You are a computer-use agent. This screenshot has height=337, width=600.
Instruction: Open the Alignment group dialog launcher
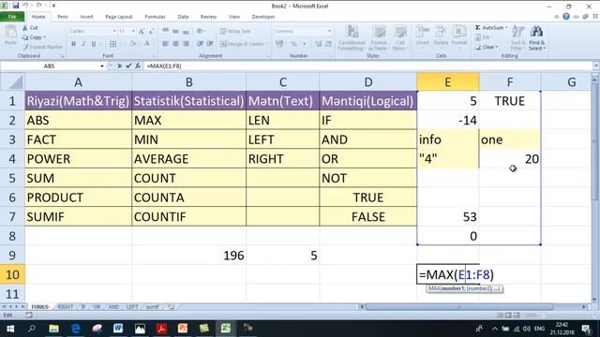(268, 56)
